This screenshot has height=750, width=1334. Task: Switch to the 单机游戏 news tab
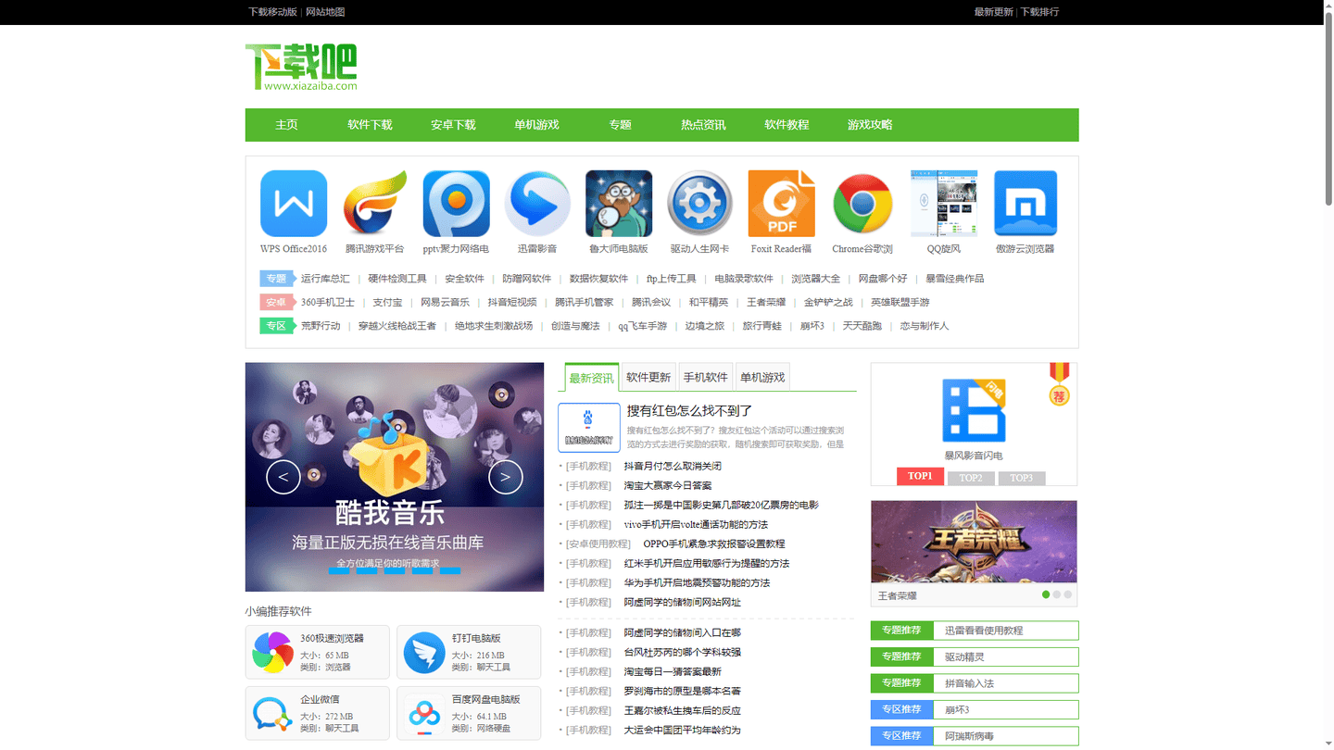(x=762, y=377)
